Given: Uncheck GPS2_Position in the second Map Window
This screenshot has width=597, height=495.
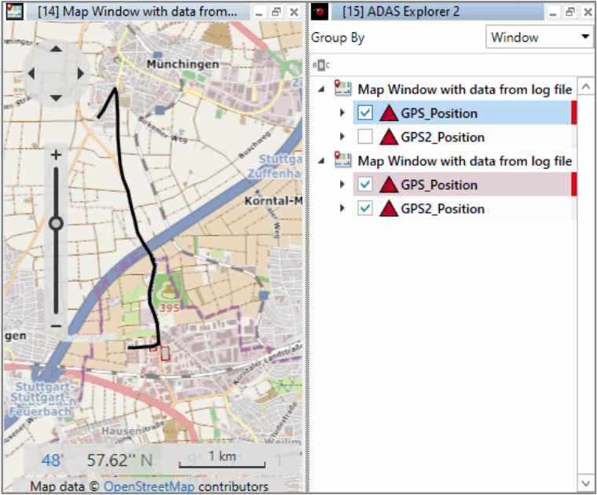Looking at the screenshot, I should click(365, 208).
